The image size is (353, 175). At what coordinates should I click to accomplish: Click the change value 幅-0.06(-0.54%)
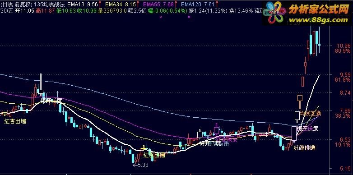168,10
